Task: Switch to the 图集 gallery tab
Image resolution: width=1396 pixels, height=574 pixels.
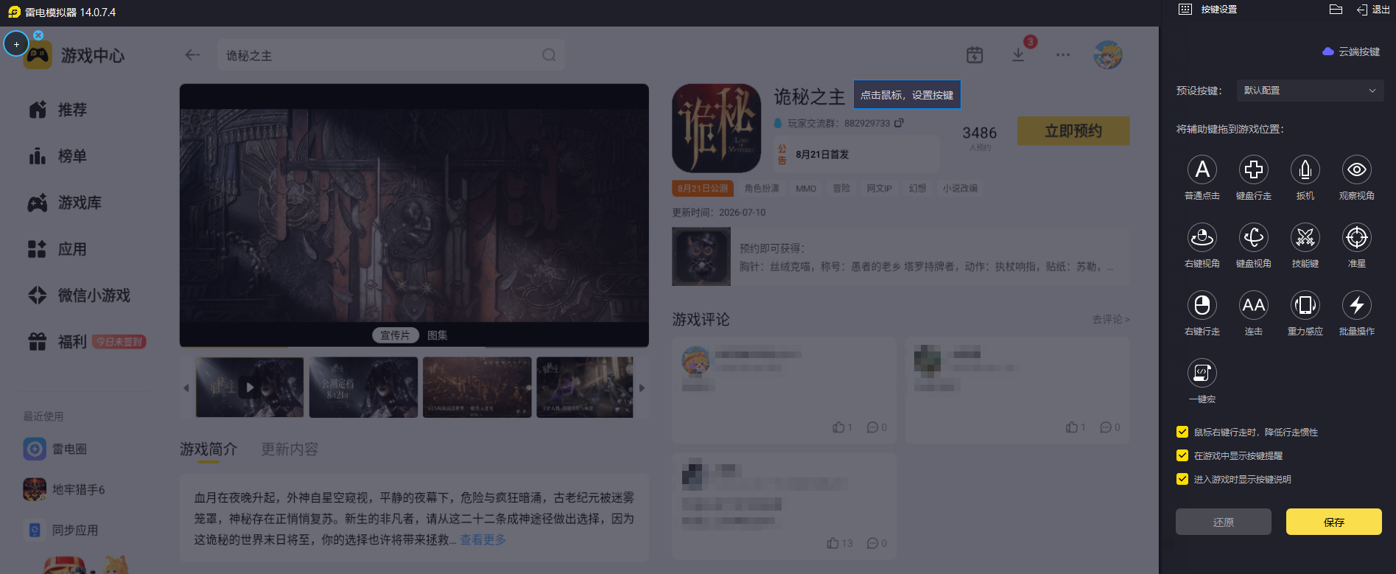Action: tap(438, 335)
